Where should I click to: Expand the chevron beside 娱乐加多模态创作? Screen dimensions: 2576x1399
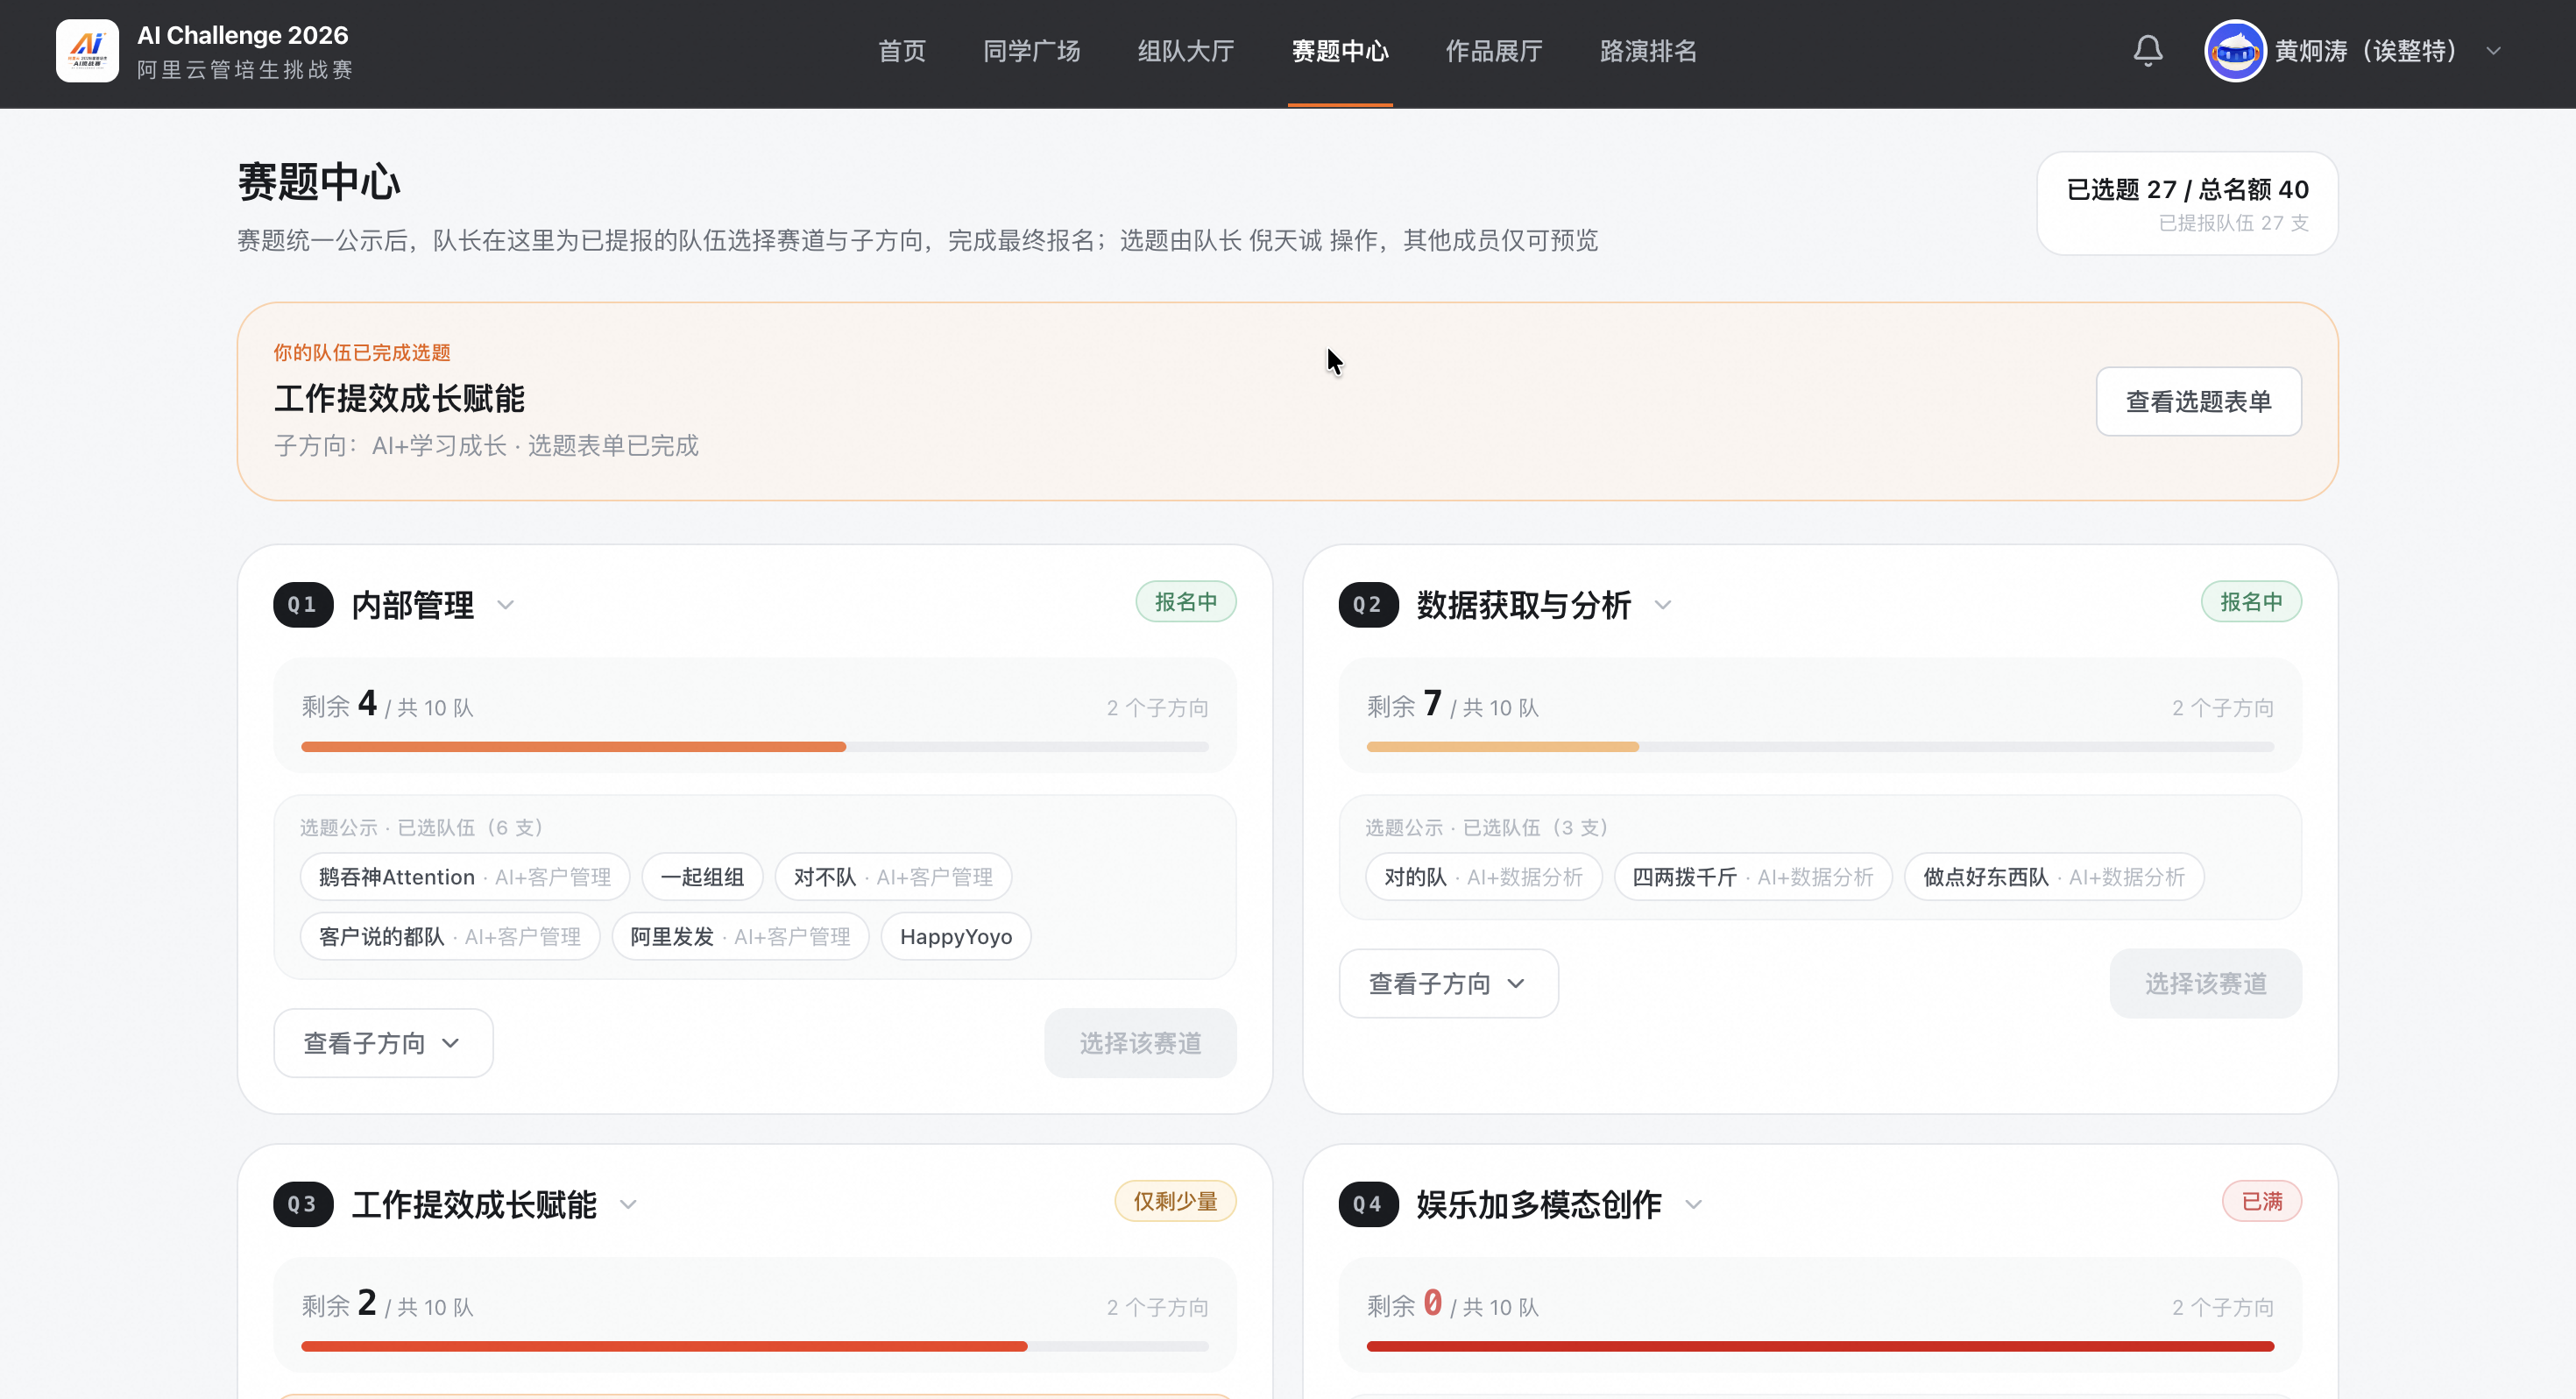pos(1693,1205)
